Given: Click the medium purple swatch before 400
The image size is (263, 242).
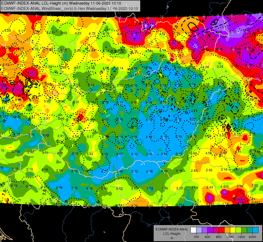Looking at the screenshot, I should [x=205, y=230].
